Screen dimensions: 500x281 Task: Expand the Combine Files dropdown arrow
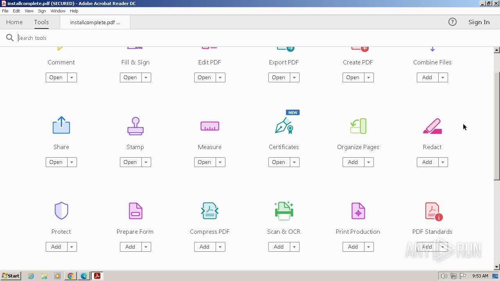pos(443,77)
